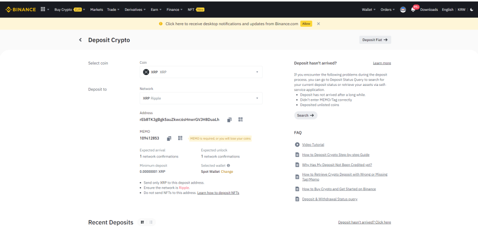Switch Recent Deposits to grid view

tap(143, 222)
